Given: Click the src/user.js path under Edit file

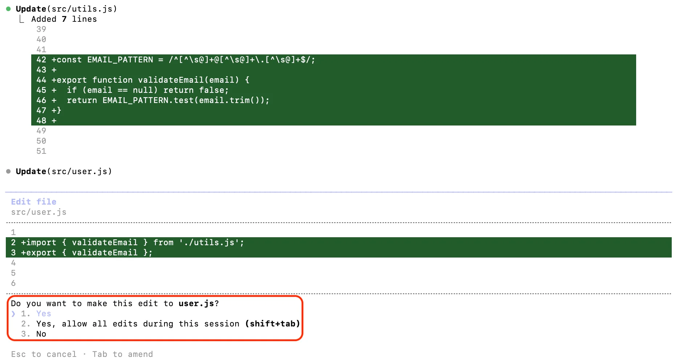Looking at the screenshot, I should (x=38, y=212).
